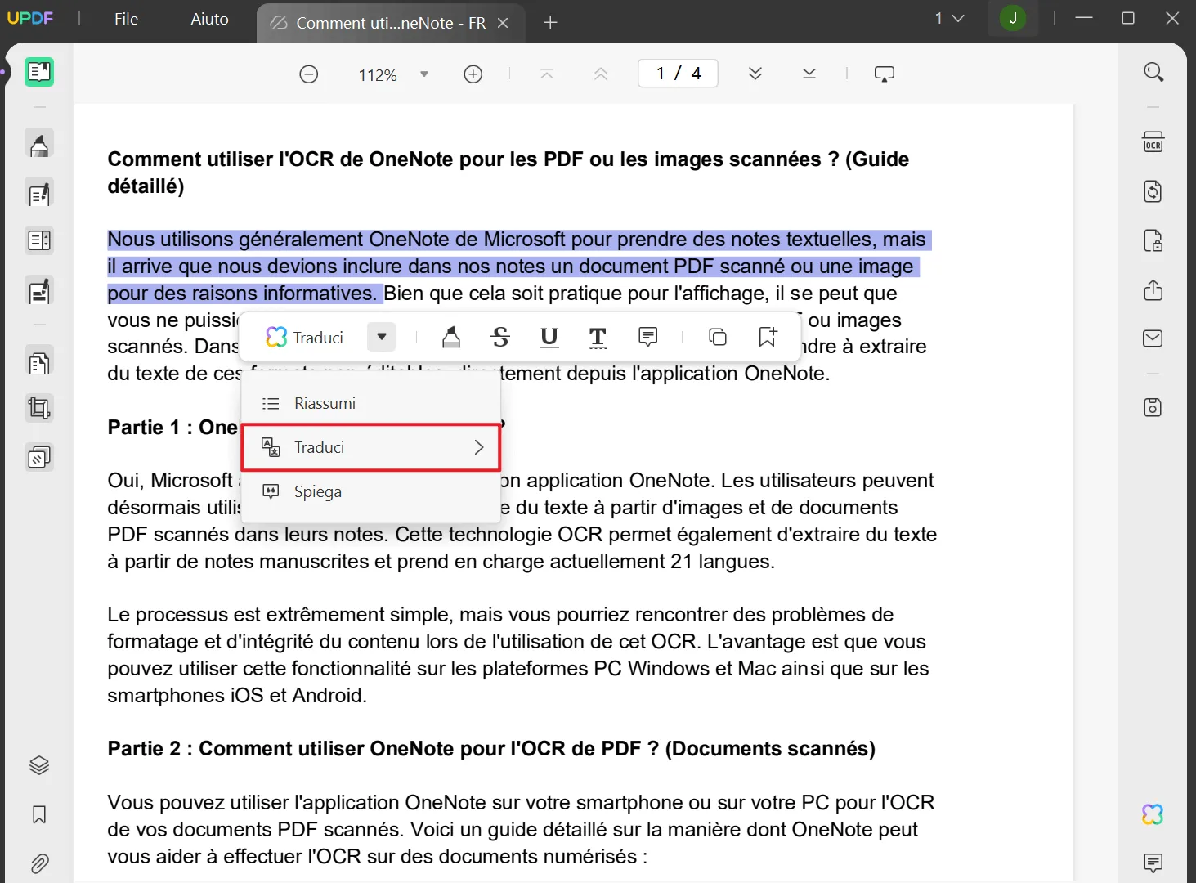Select the Comment highlighter tool in sidebar
The width and height of the screenshot is (1196, 883).
click(x=39, y=146)
